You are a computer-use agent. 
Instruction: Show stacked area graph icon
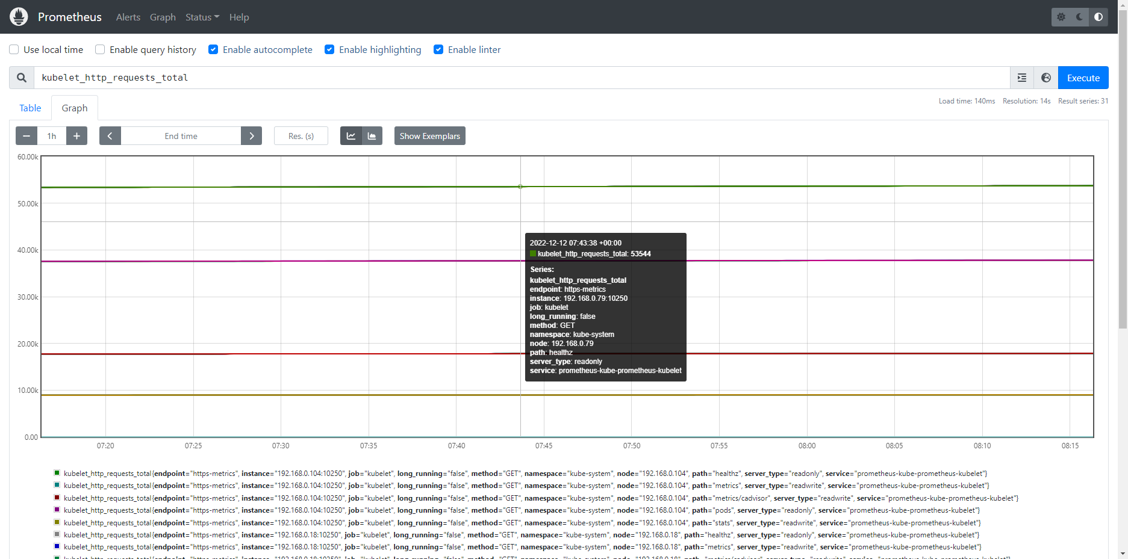coord(372,136)
